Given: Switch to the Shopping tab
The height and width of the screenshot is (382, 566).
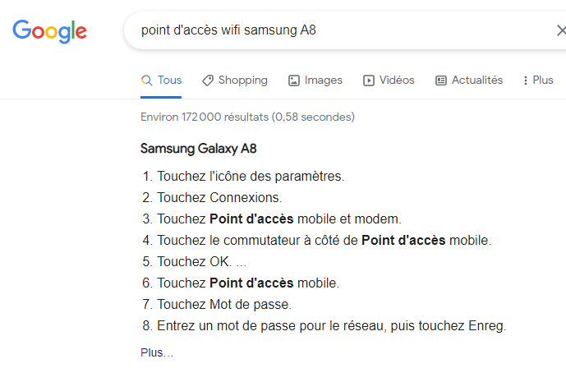Looking at the screenshot, I should coord(242,81).
